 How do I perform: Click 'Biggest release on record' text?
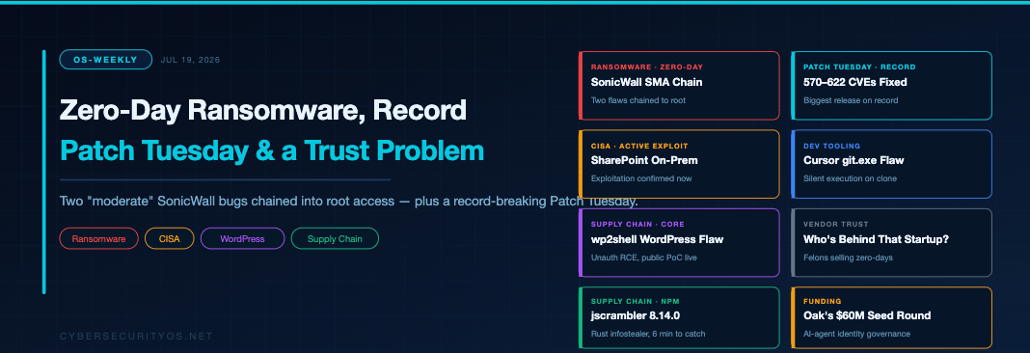tap(851, 100)
